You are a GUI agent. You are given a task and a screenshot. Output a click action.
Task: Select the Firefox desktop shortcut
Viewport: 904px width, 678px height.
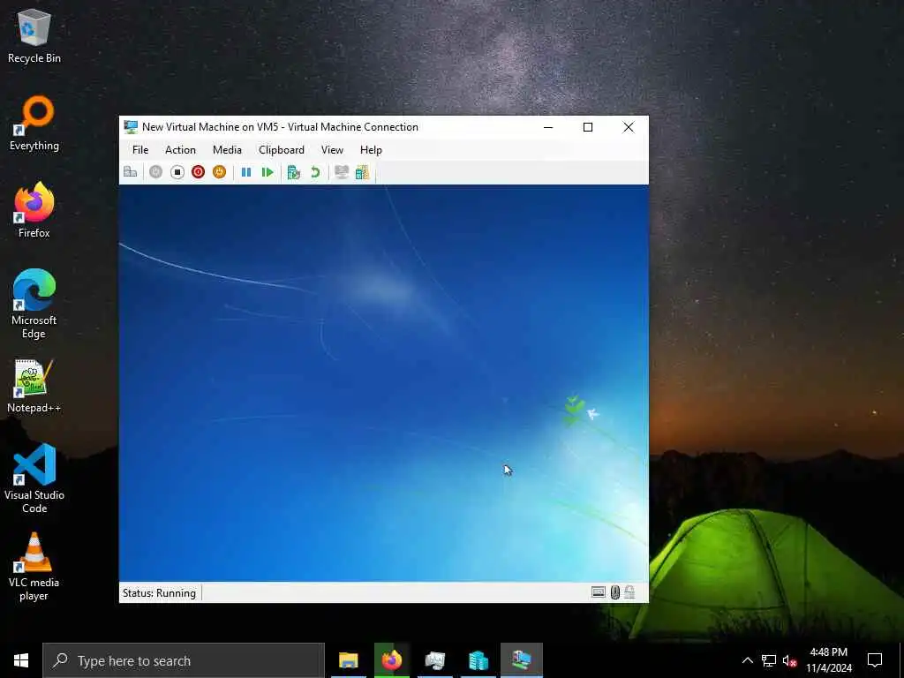34,210
